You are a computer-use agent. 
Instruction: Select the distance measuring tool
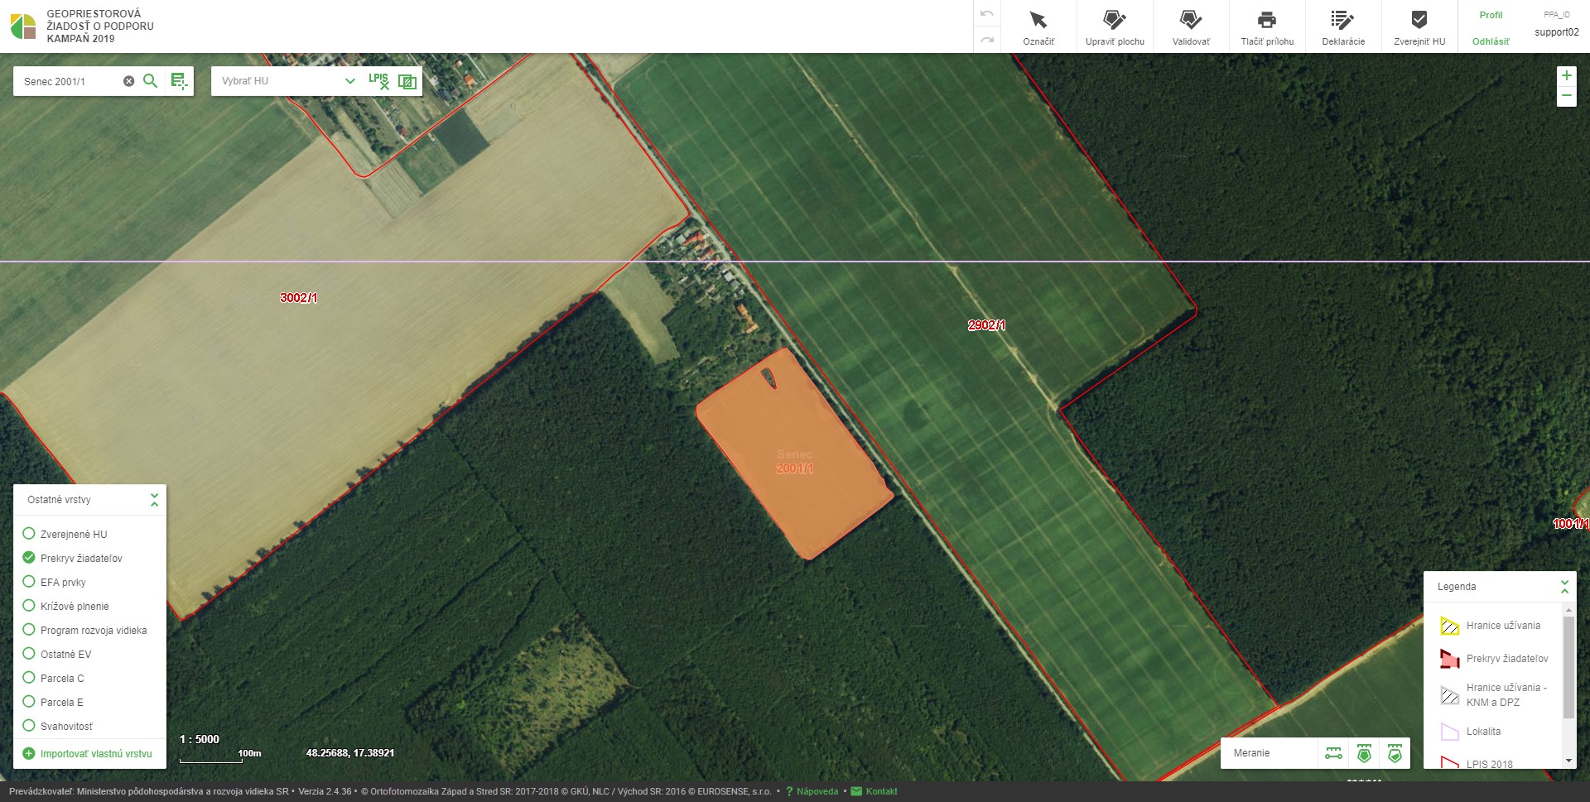[1333, 753]
